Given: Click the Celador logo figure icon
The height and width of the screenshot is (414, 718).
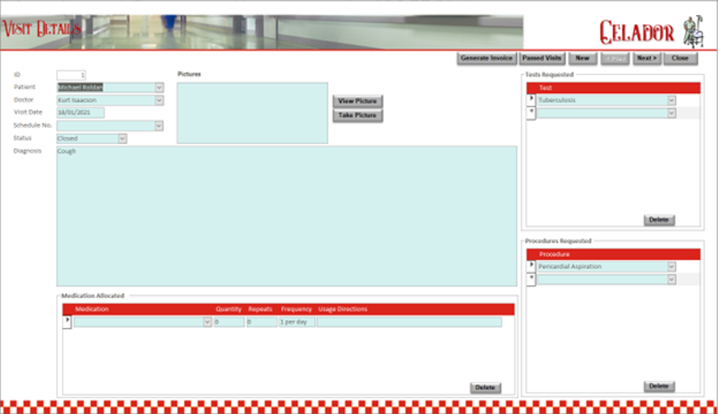Looking at the screenshot, I should click(692, 31).
